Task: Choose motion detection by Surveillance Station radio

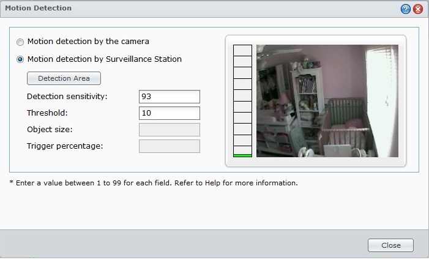Action: (x=21, y=59)
